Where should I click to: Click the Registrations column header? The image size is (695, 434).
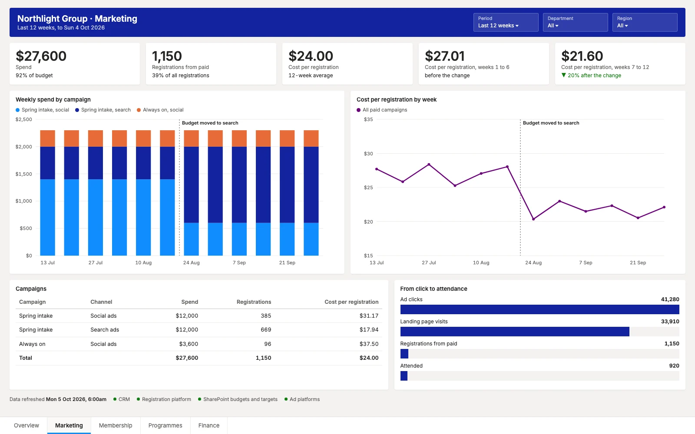click(x=254, y=302)
